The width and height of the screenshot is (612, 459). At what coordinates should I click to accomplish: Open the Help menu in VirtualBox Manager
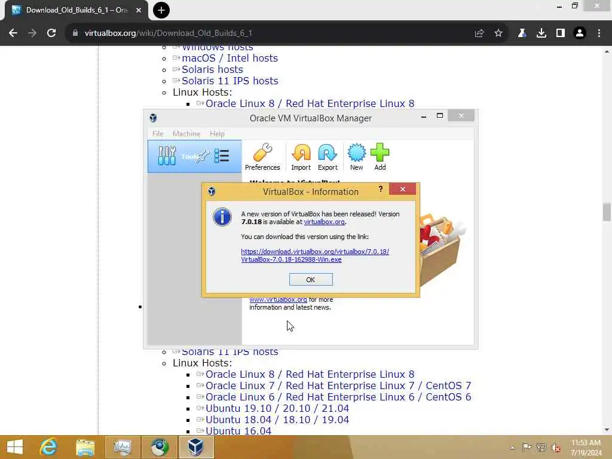pos(217,134)
